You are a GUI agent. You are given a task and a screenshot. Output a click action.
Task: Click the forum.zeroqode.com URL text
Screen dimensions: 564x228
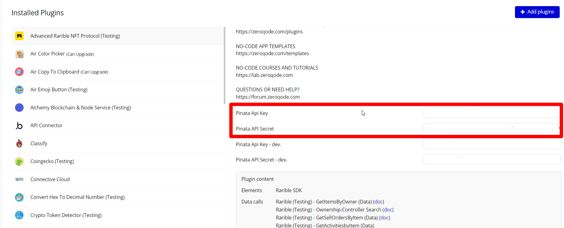tap(268, 97)
